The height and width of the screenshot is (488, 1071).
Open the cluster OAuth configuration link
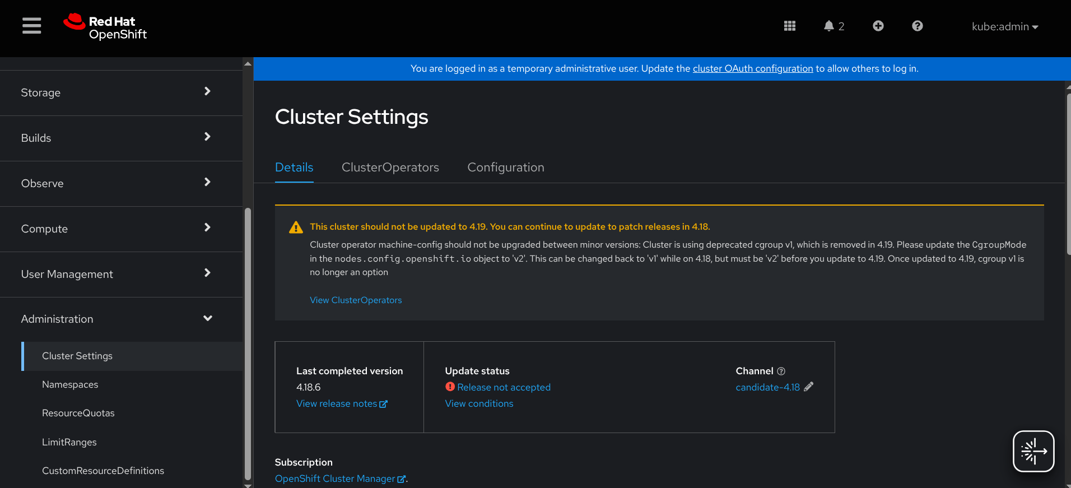click(x=752, y=68)
